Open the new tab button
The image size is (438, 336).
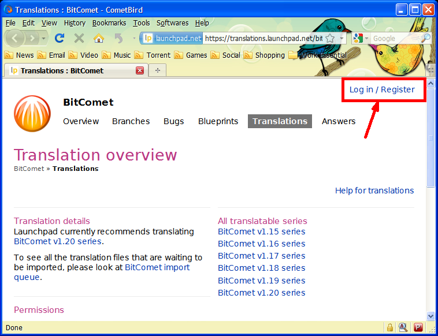(157, 70)
